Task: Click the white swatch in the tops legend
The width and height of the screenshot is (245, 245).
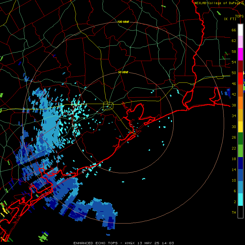Action: 240,30
